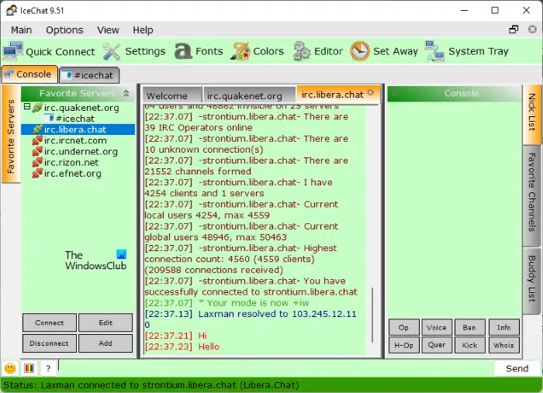Viewport: 543px width, 393px height.
Task: Collapse the irc.quakenet.org tree node
Action: 27,106
